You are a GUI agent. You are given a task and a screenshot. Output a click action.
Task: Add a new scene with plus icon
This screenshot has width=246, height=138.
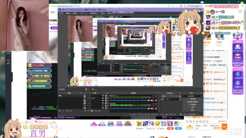tap(60, 111)
